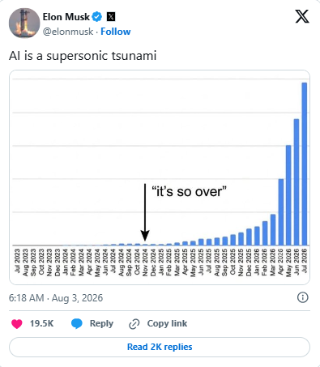Click the blue verified checkmark badge
Image resolution: width=320 pixels, height=367 pixels.
[x=97, y=17]
